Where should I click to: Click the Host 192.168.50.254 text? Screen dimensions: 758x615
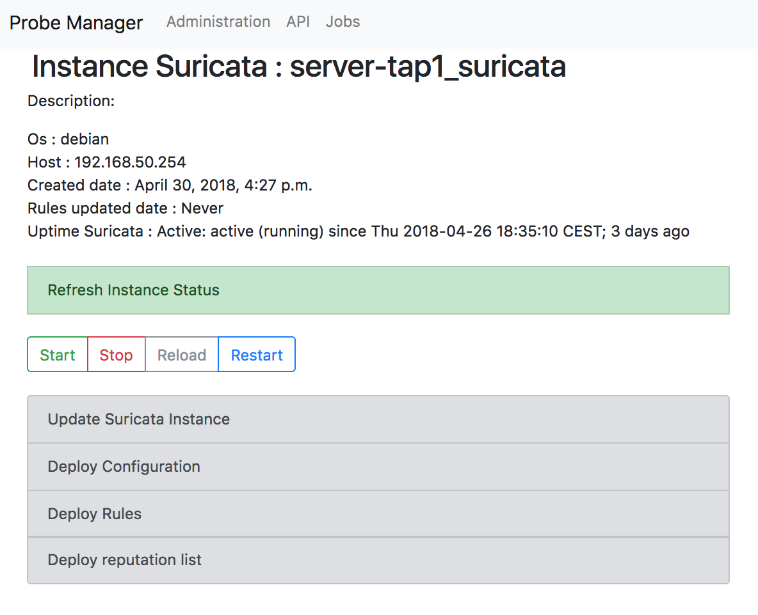point(107,162)
